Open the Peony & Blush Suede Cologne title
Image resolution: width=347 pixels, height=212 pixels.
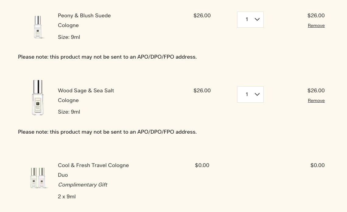[84, 16]
